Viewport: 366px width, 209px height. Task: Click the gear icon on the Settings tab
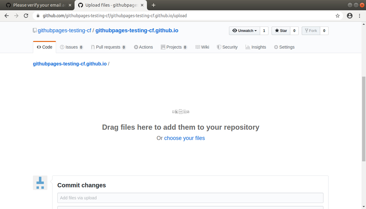(275, 47)
